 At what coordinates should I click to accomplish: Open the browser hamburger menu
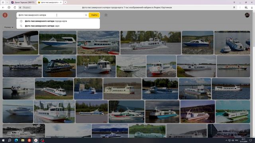point(234,2)
